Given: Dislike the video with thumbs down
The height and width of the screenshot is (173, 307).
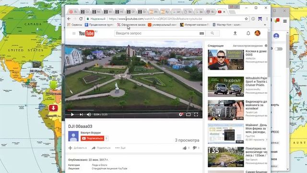Looking at the screenshot, I should tap(194, 148).
